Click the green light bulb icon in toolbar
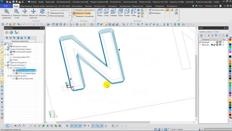This screenshot has height=131, width=232. 167,24
